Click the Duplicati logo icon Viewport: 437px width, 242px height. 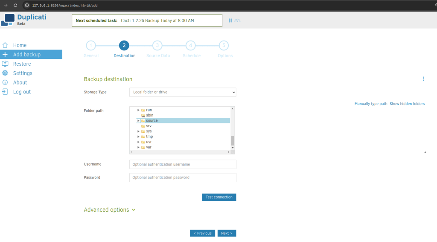pos(8,20)
